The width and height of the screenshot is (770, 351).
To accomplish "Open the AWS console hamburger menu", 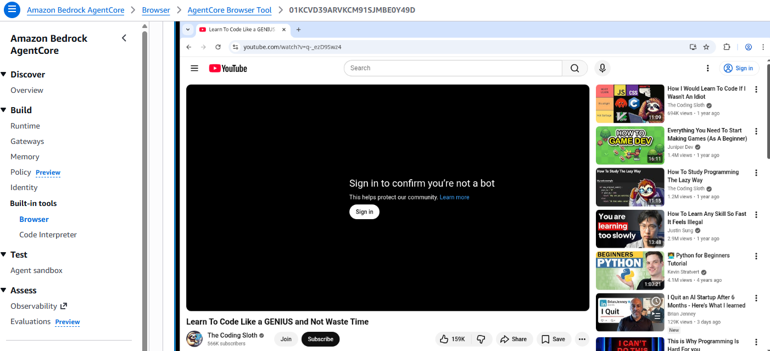I will point(12,10).
